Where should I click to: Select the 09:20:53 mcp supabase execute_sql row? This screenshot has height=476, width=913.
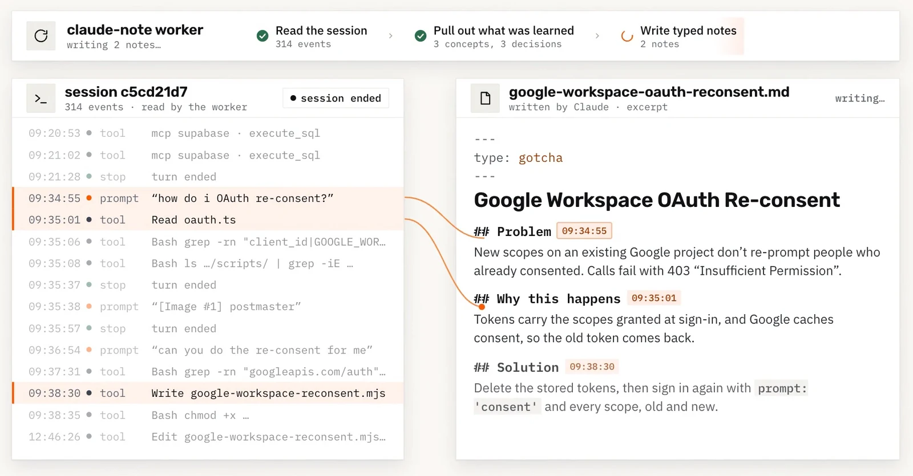208,133
